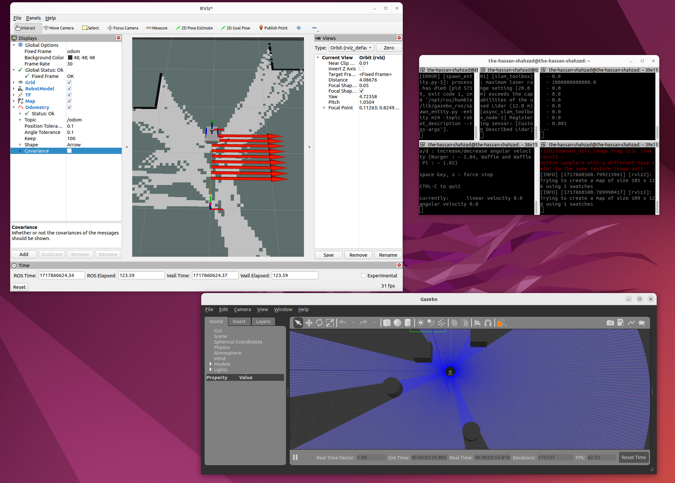This screenshot has height=483, width=675.
Task: Toggle the Experimental checkbox
Action: 364,275
